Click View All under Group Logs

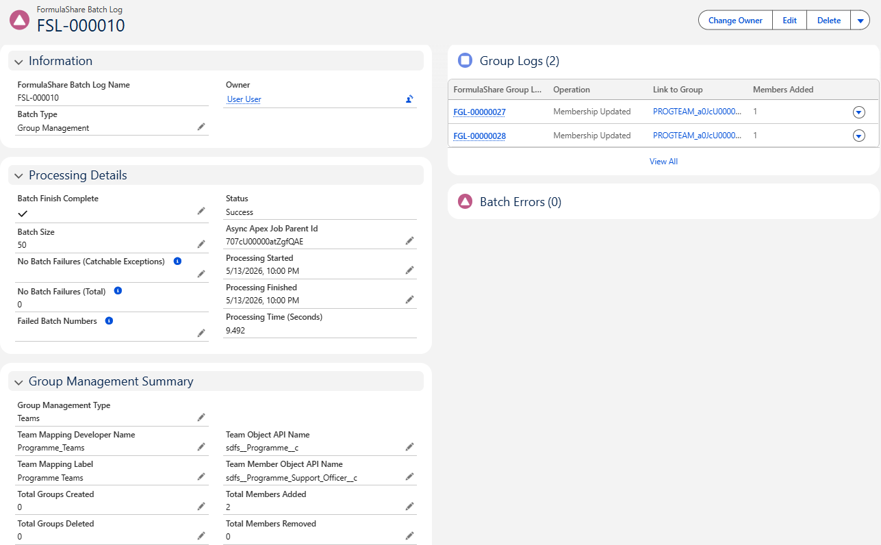click(663, 162)
